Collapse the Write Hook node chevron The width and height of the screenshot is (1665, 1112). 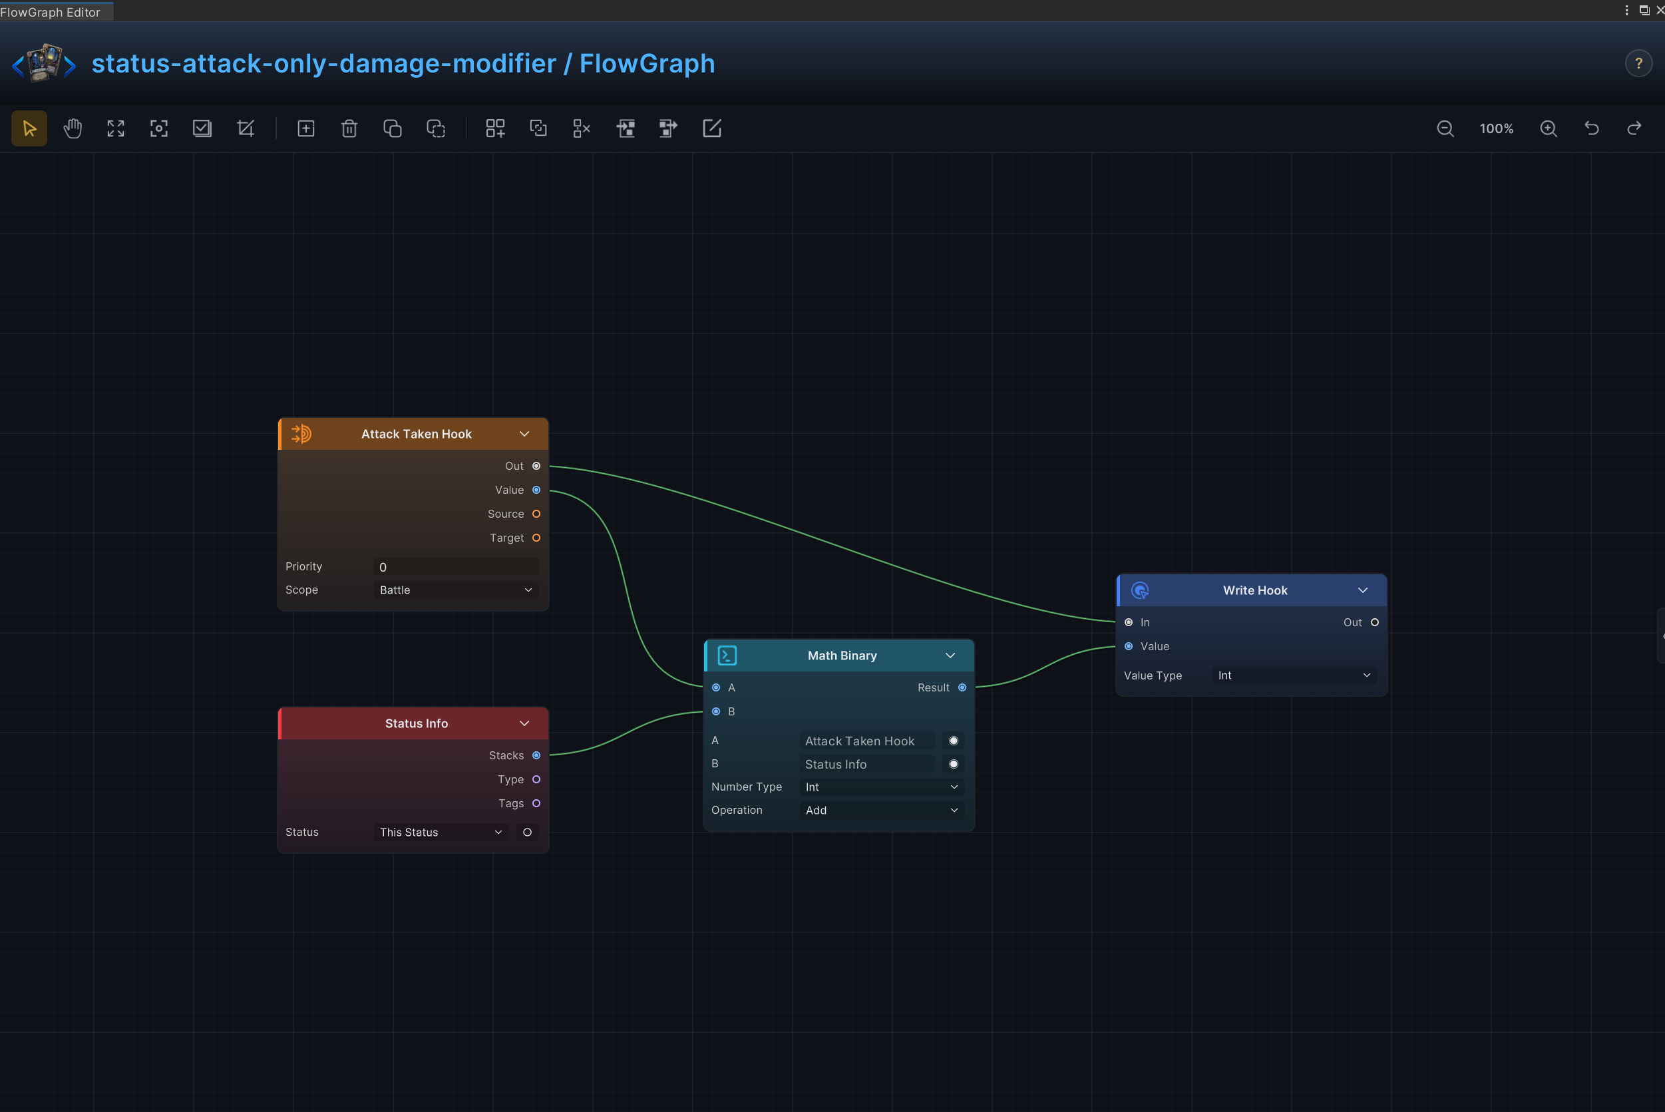click(1362, 590)
